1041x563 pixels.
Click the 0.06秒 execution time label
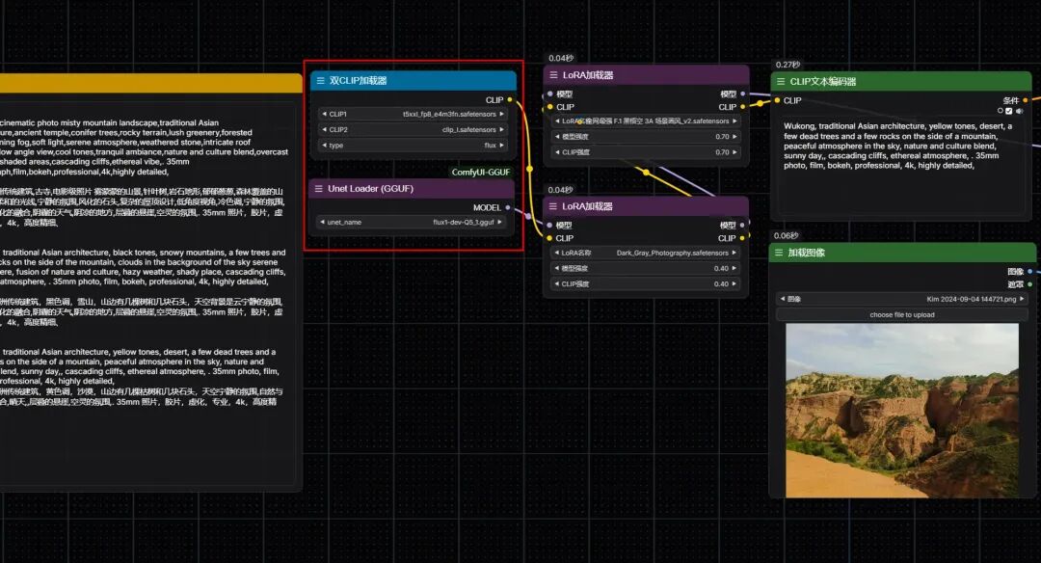[787, 235]
